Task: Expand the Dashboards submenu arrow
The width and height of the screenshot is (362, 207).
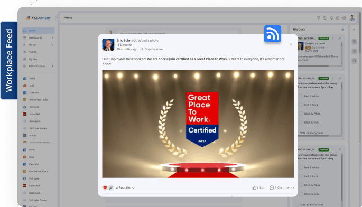Action: [x=53, y=37]
